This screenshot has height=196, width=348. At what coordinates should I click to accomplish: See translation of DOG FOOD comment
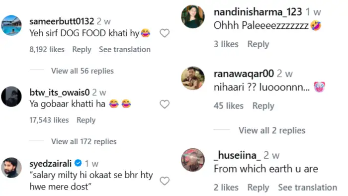[125, 49]
